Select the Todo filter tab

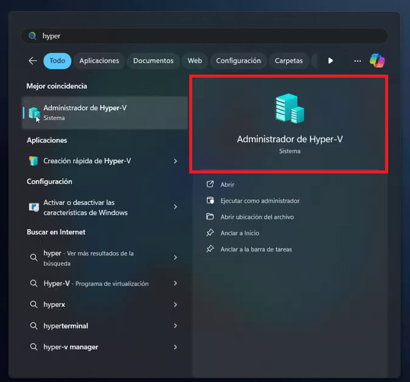coord(57,61)
